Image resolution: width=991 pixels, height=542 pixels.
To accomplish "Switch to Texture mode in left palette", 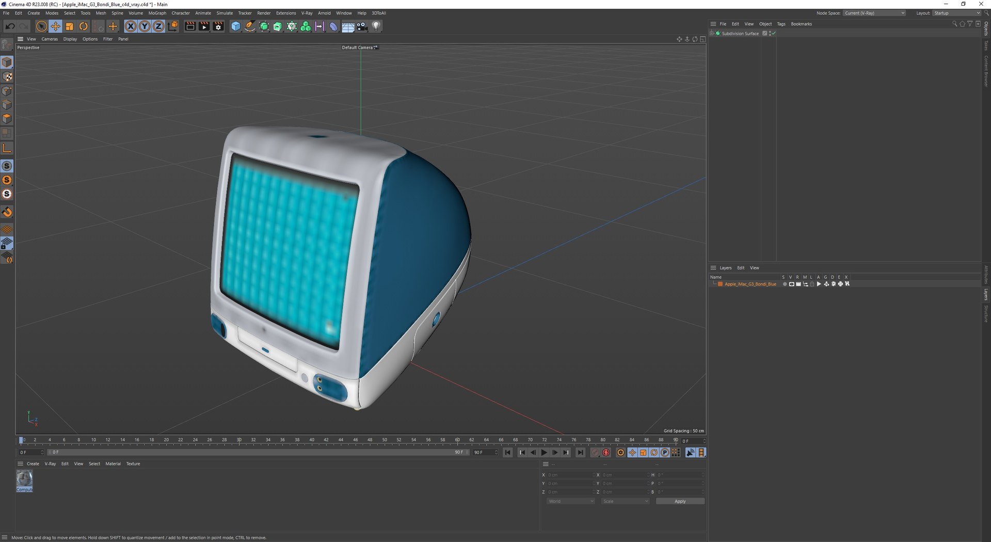I will tap(7, 76).
